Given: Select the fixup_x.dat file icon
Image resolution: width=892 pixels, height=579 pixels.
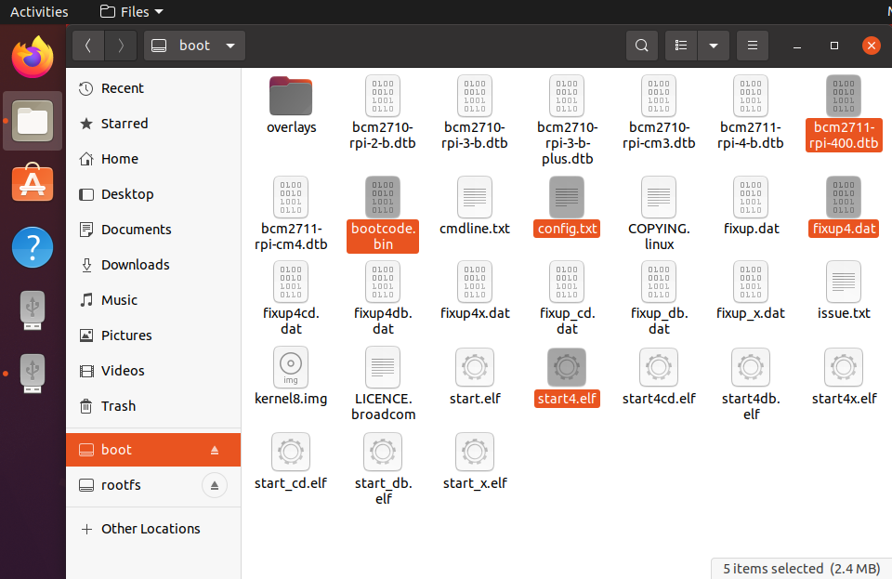Looking at the screenshot, I should click(x=751, y=282).
